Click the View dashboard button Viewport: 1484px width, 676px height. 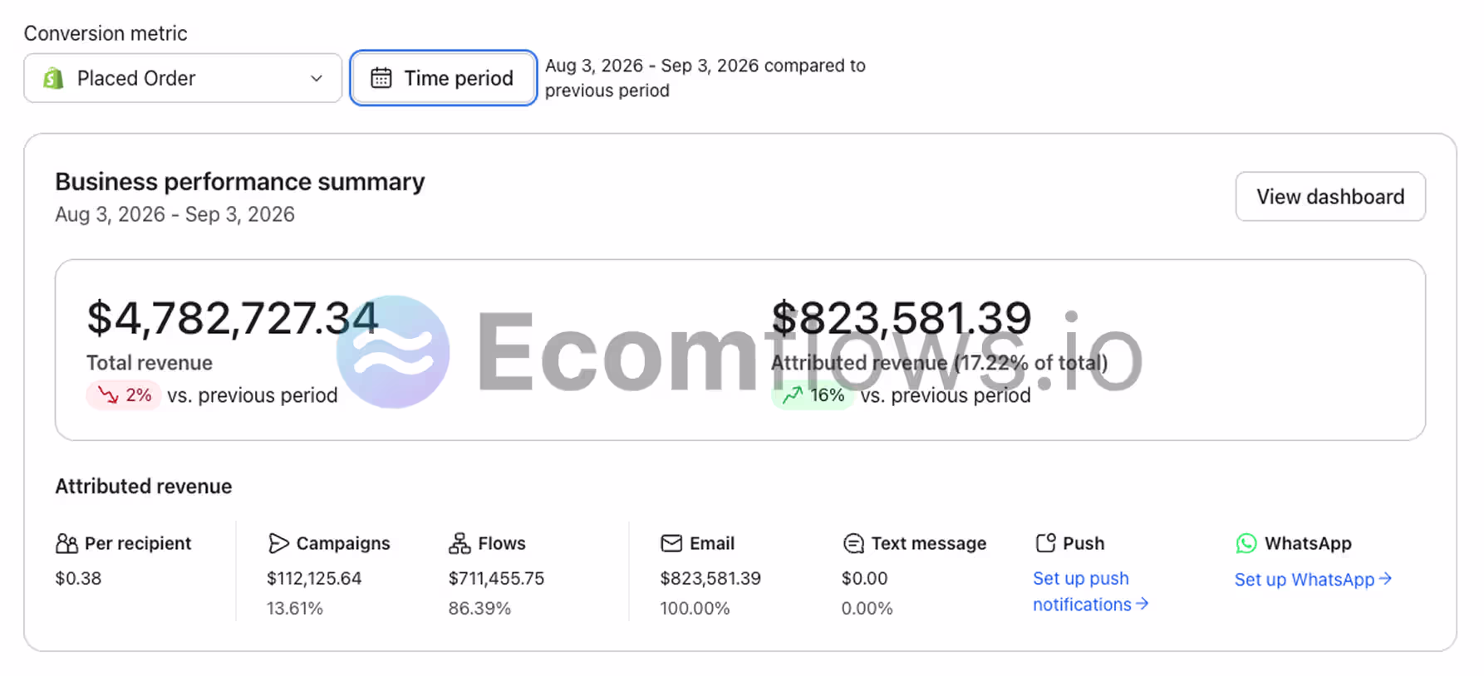click(x=1330, y=197)
